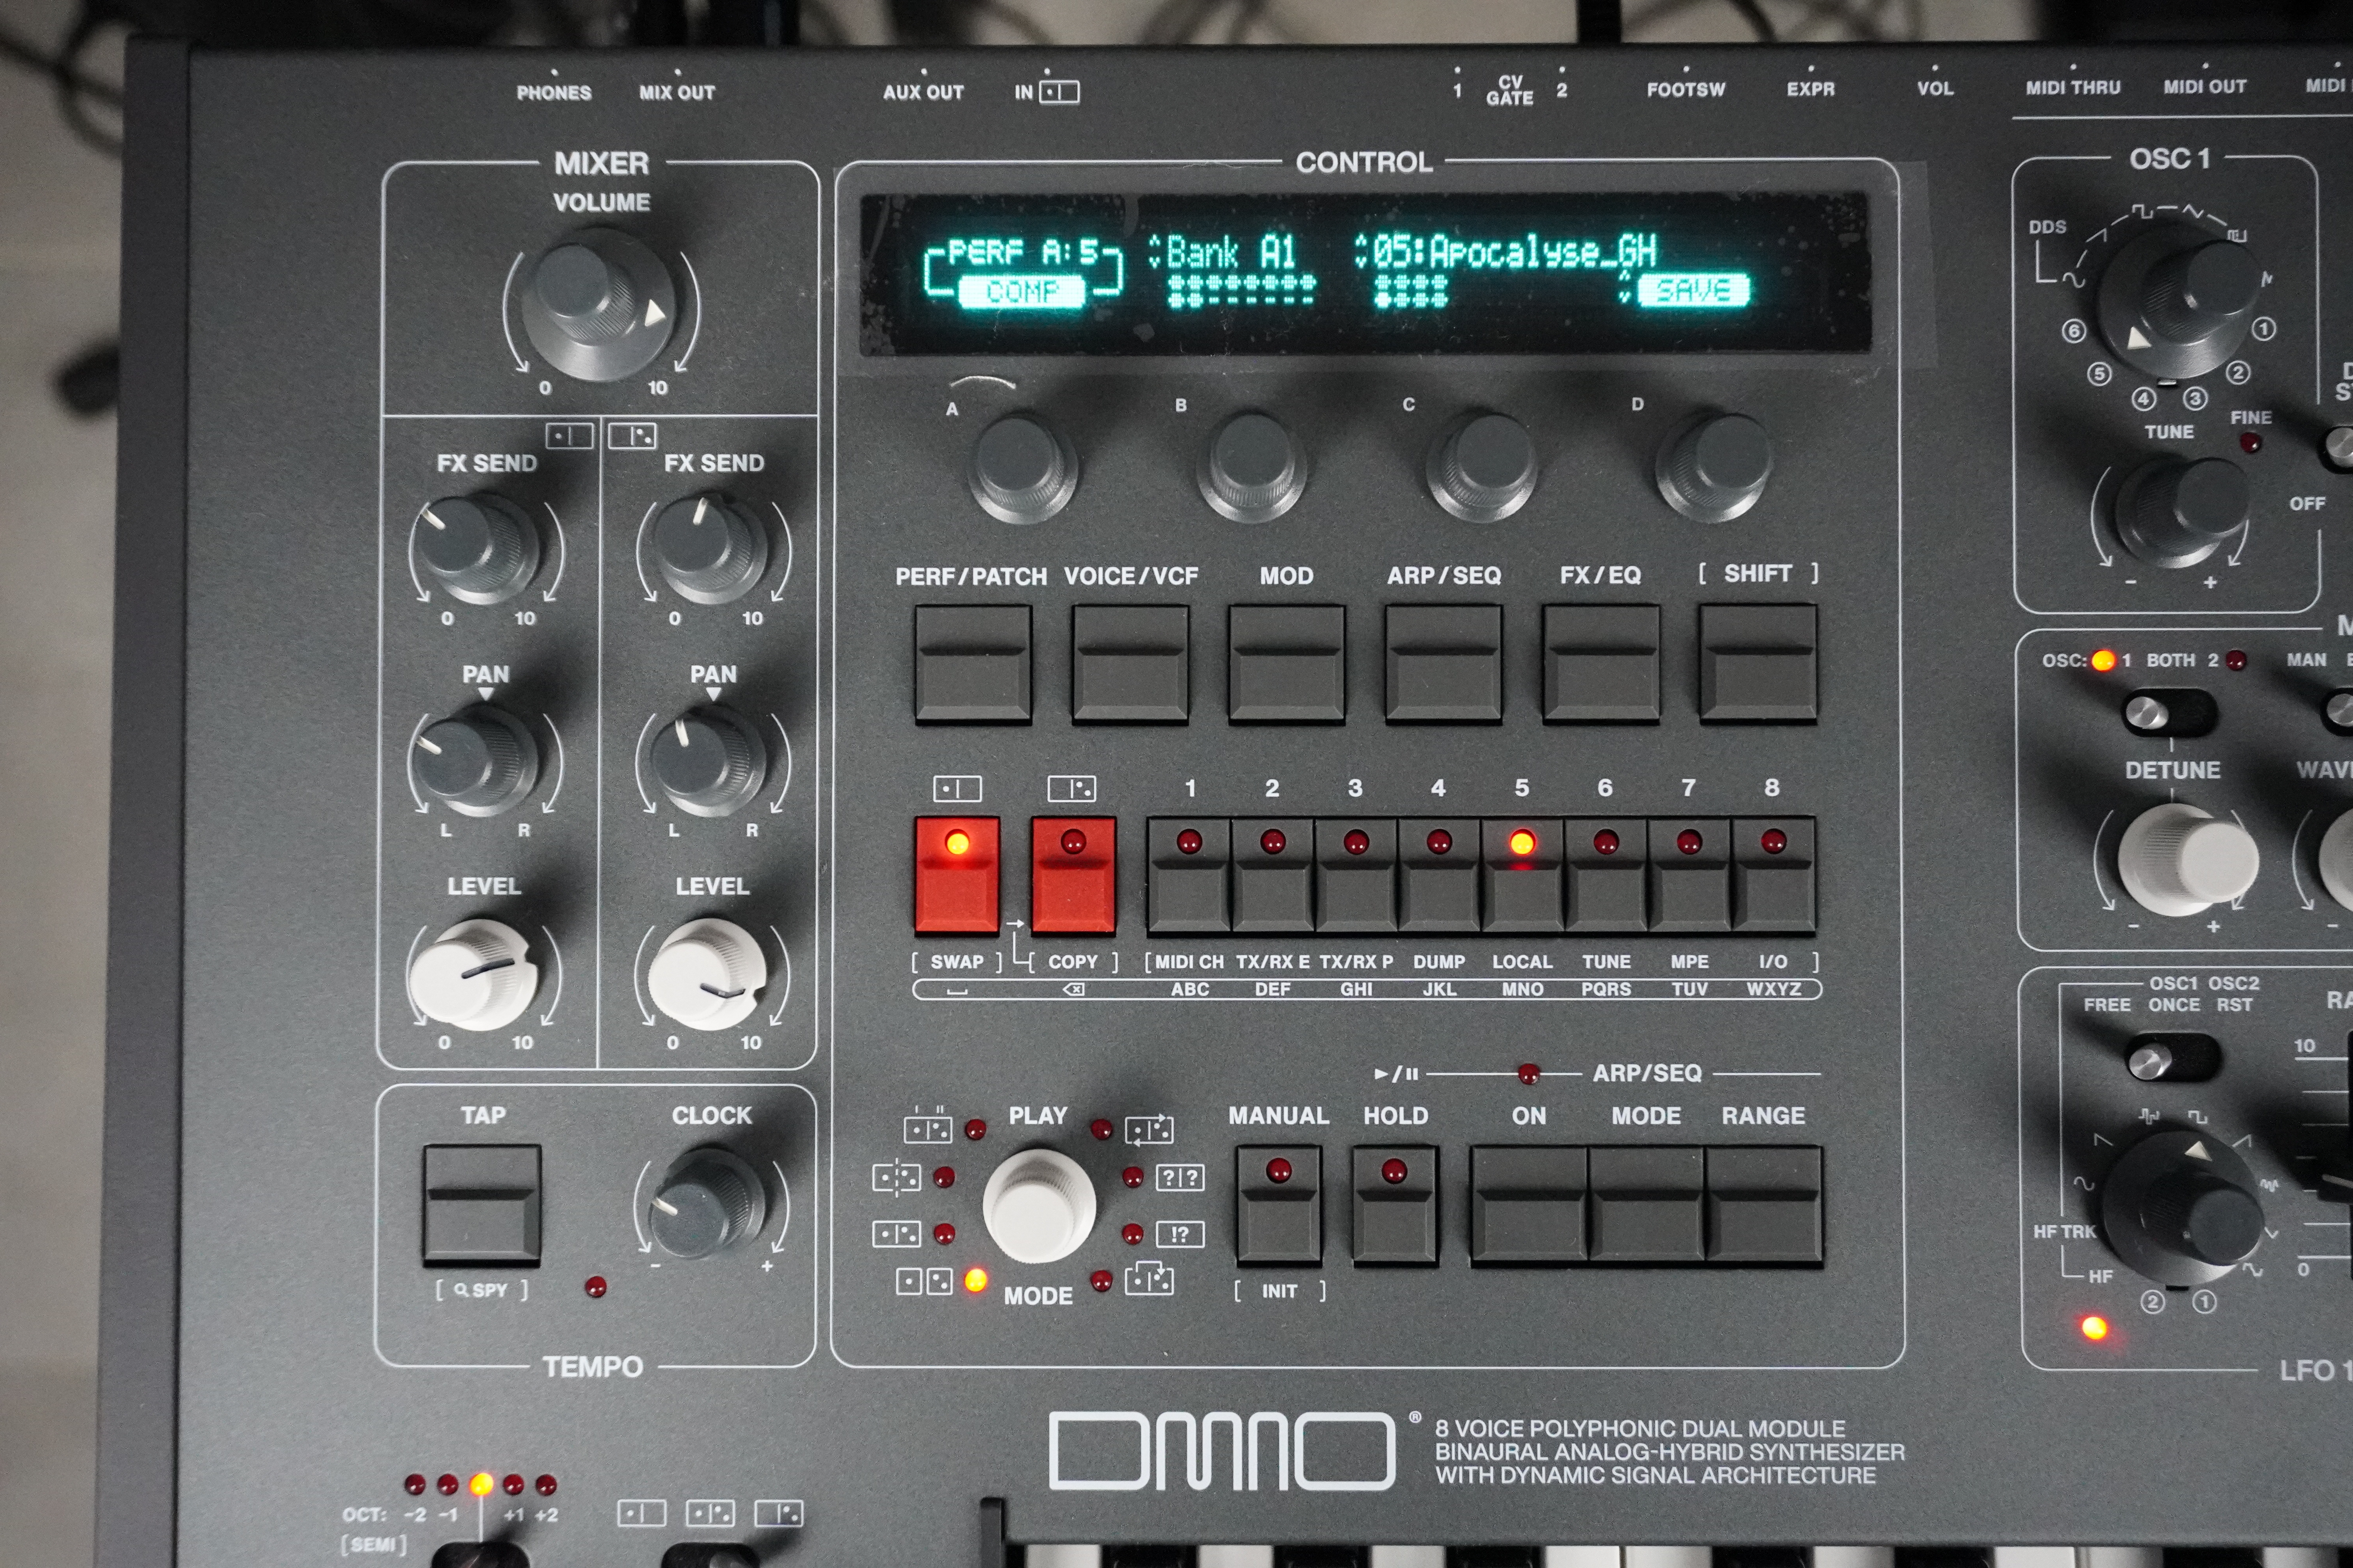Viewport: 2353px width, 1568px height.
Task: Click the left-layer icon above SWAP button
Action: [957, 789]
